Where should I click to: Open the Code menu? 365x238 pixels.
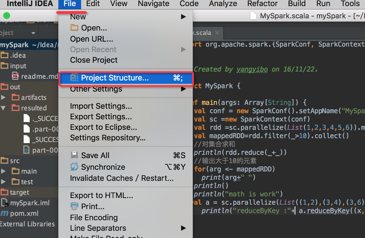tap(189, 4)
